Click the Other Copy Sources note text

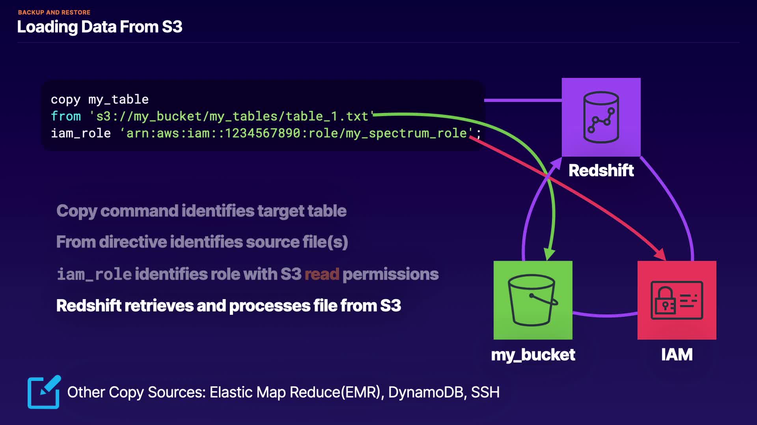coord(283,392)
